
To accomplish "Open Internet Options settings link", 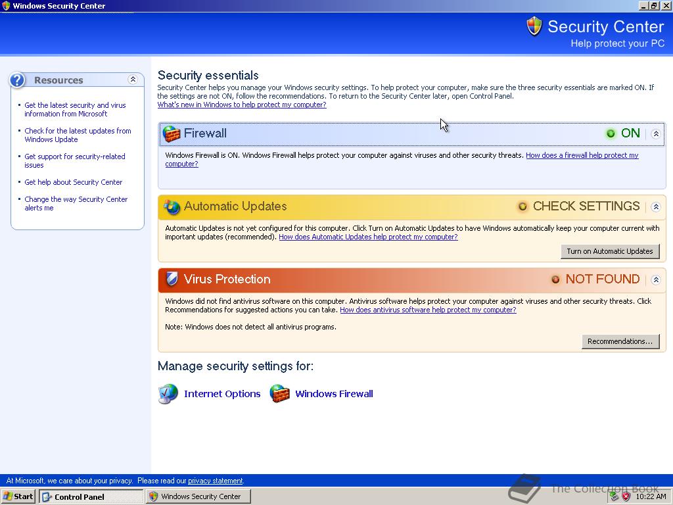I will click(222, 394).
